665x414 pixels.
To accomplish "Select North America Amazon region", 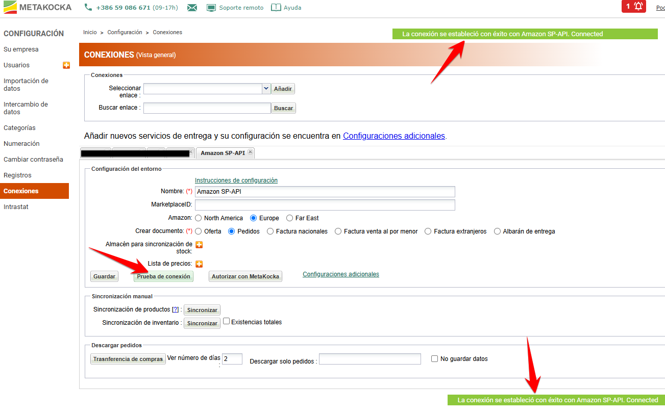I will pos(199,218).
